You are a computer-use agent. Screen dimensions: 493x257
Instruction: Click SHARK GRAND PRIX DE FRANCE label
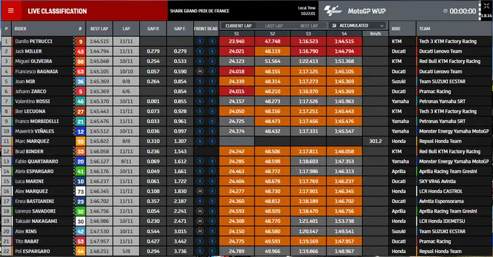coord(200,11)
